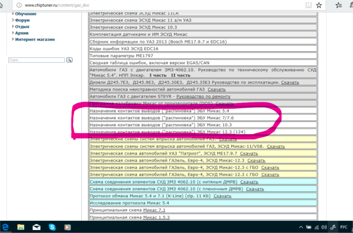Open Отдых sidebar menu item
Viewport: 353px width, 233px height.
coord(22,27)
